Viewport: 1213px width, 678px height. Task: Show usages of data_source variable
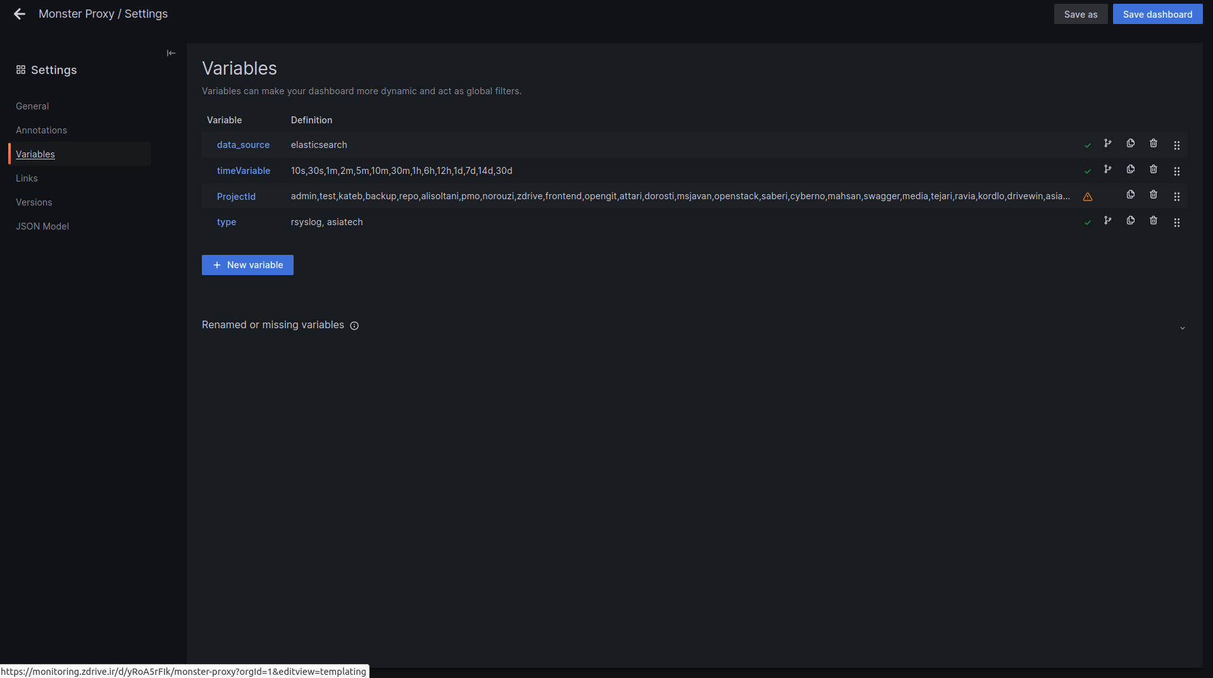pyautogui.click(x=1107, y=144)
